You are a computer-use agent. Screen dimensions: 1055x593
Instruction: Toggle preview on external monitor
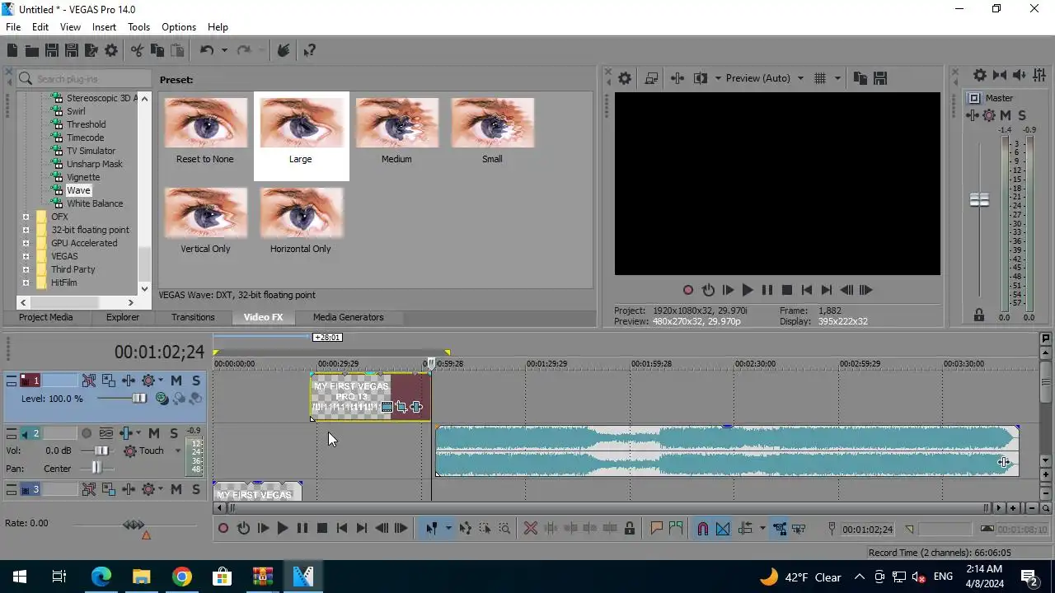(651, 78)
